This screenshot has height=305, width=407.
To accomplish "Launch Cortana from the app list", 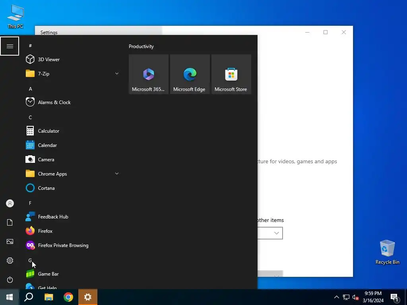I will point(73,188).
